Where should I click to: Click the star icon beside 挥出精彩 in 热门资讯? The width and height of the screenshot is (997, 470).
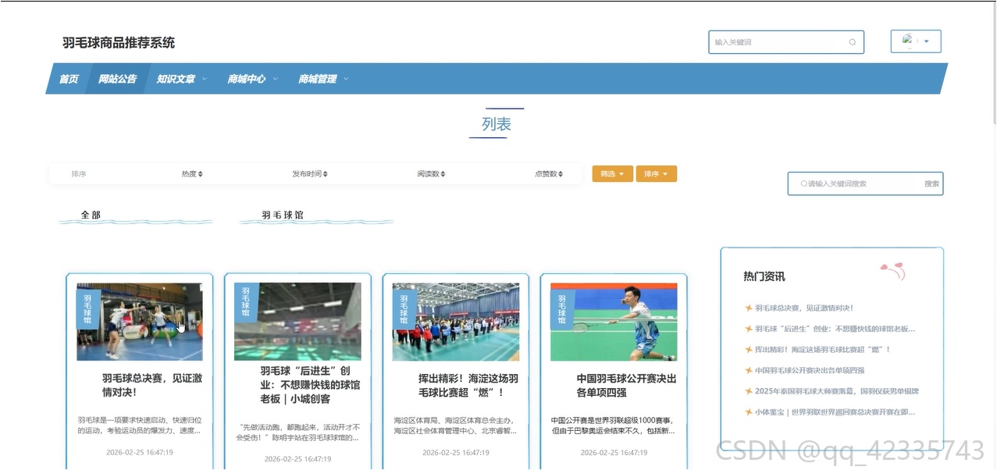click(x=749, y=350)
